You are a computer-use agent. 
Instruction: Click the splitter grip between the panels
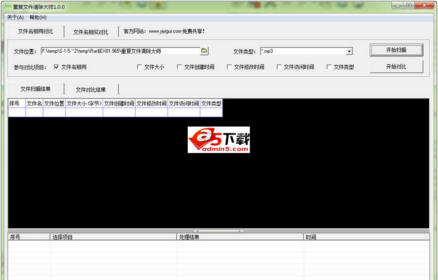(x=219, y=231)
